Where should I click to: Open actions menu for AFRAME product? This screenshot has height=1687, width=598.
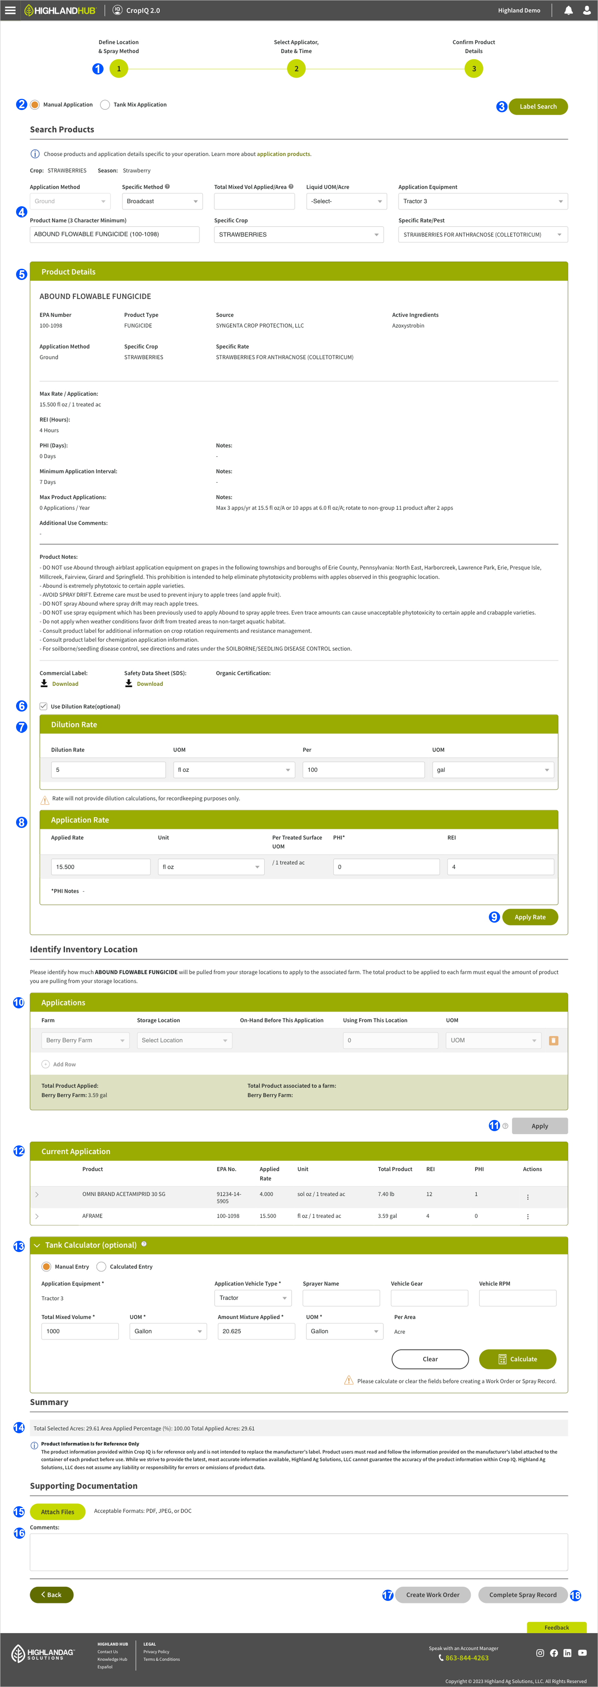[x=528, y=1216]
